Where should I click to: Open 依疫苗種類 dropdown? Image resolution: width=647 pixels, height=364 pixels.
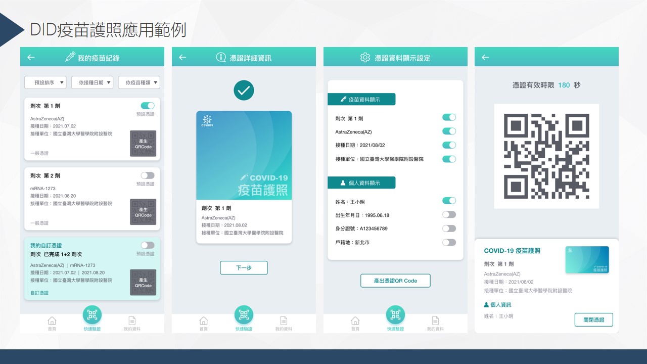tap(139, 82)
